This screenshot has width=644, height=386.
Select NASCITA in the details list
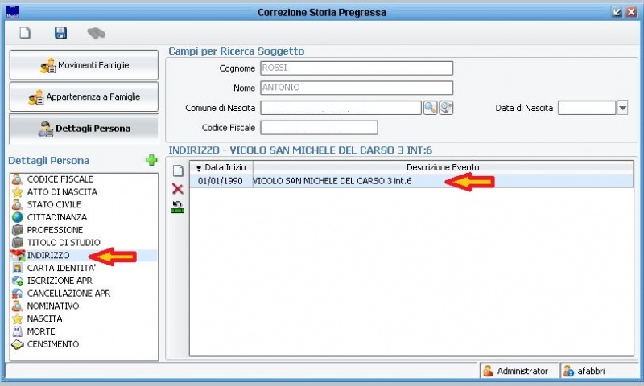click(45, 318)
